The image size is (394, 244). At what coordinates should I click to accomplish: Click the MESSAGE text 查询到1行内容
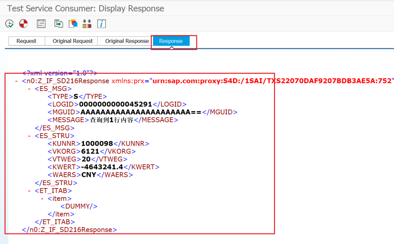click(x=112, y=120)
